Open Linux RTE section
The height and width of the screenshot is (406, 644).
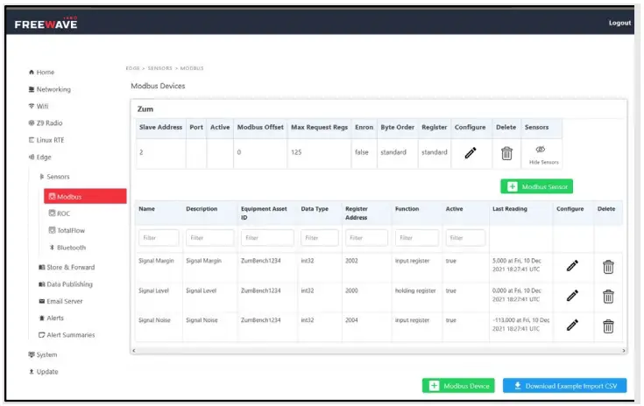pyautogui.click(x=46, y=140)
